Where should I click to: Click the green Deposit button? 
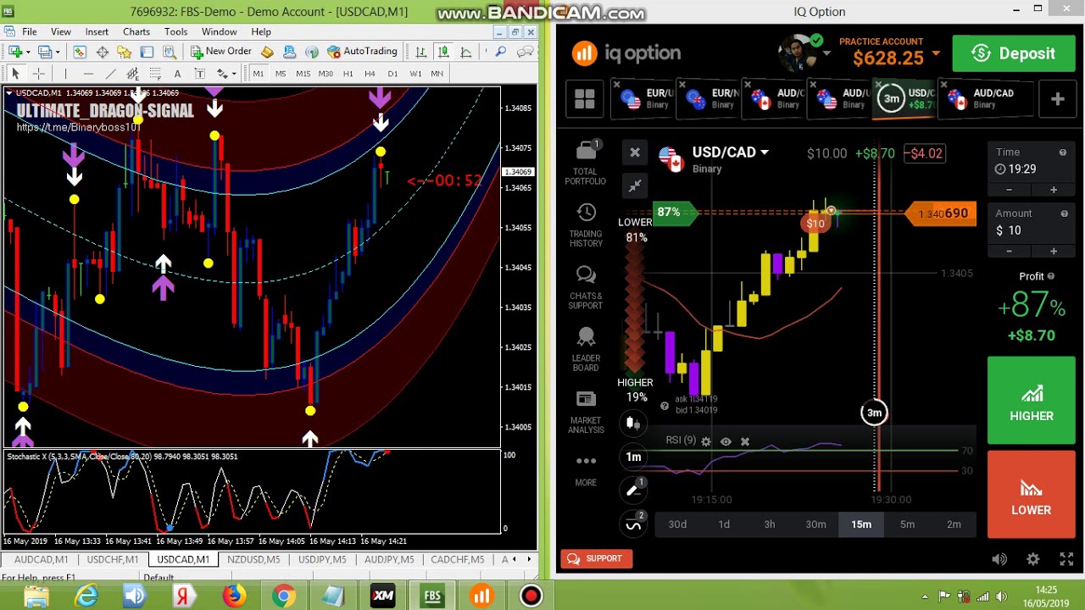pos(1015,53)
